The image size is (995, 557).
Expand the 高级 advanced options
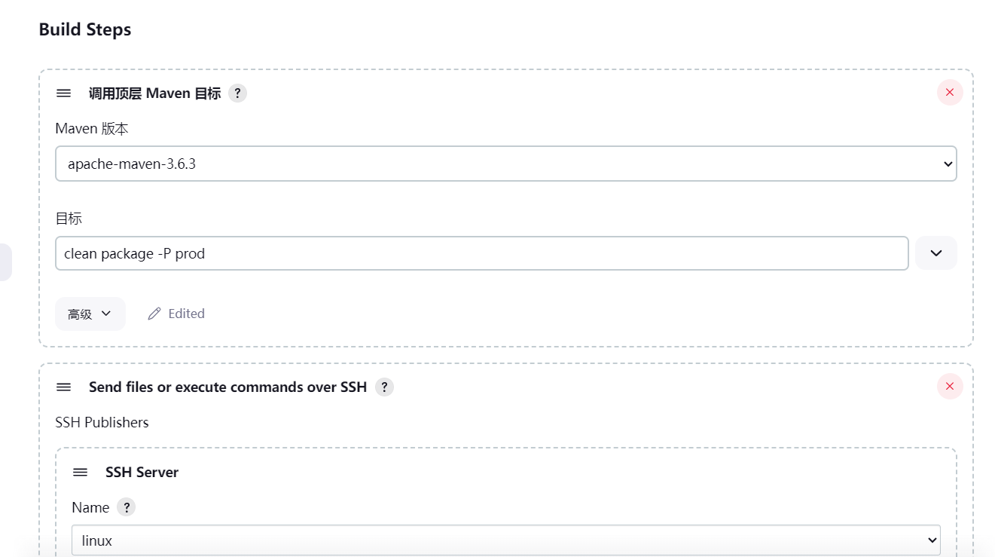click(90, 314)
